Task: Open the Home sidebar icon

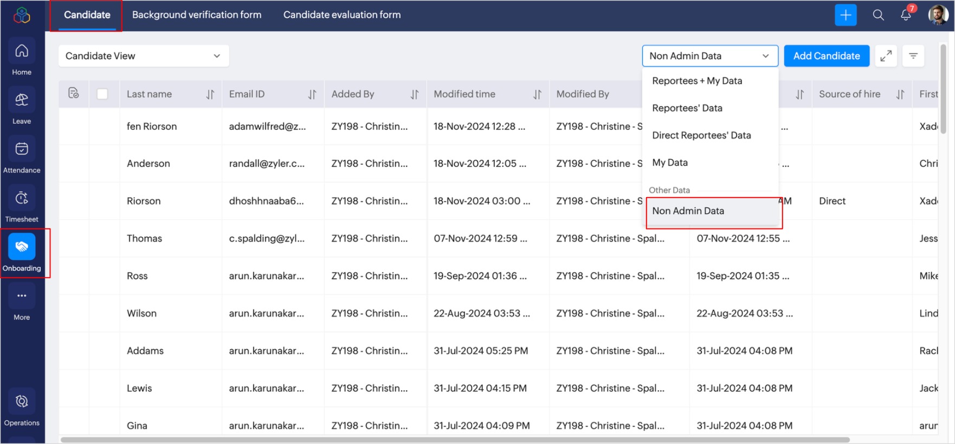Action: [x=22, y=51]
